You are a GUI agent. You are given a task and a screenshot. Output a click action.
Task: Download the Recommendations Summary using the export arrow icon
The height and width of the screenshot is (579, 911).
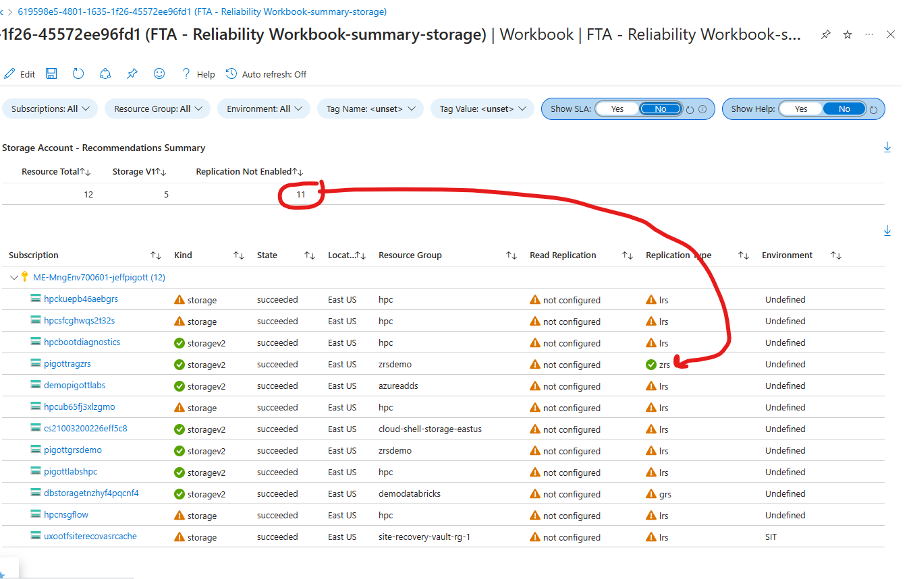click(x=887, y=146)
